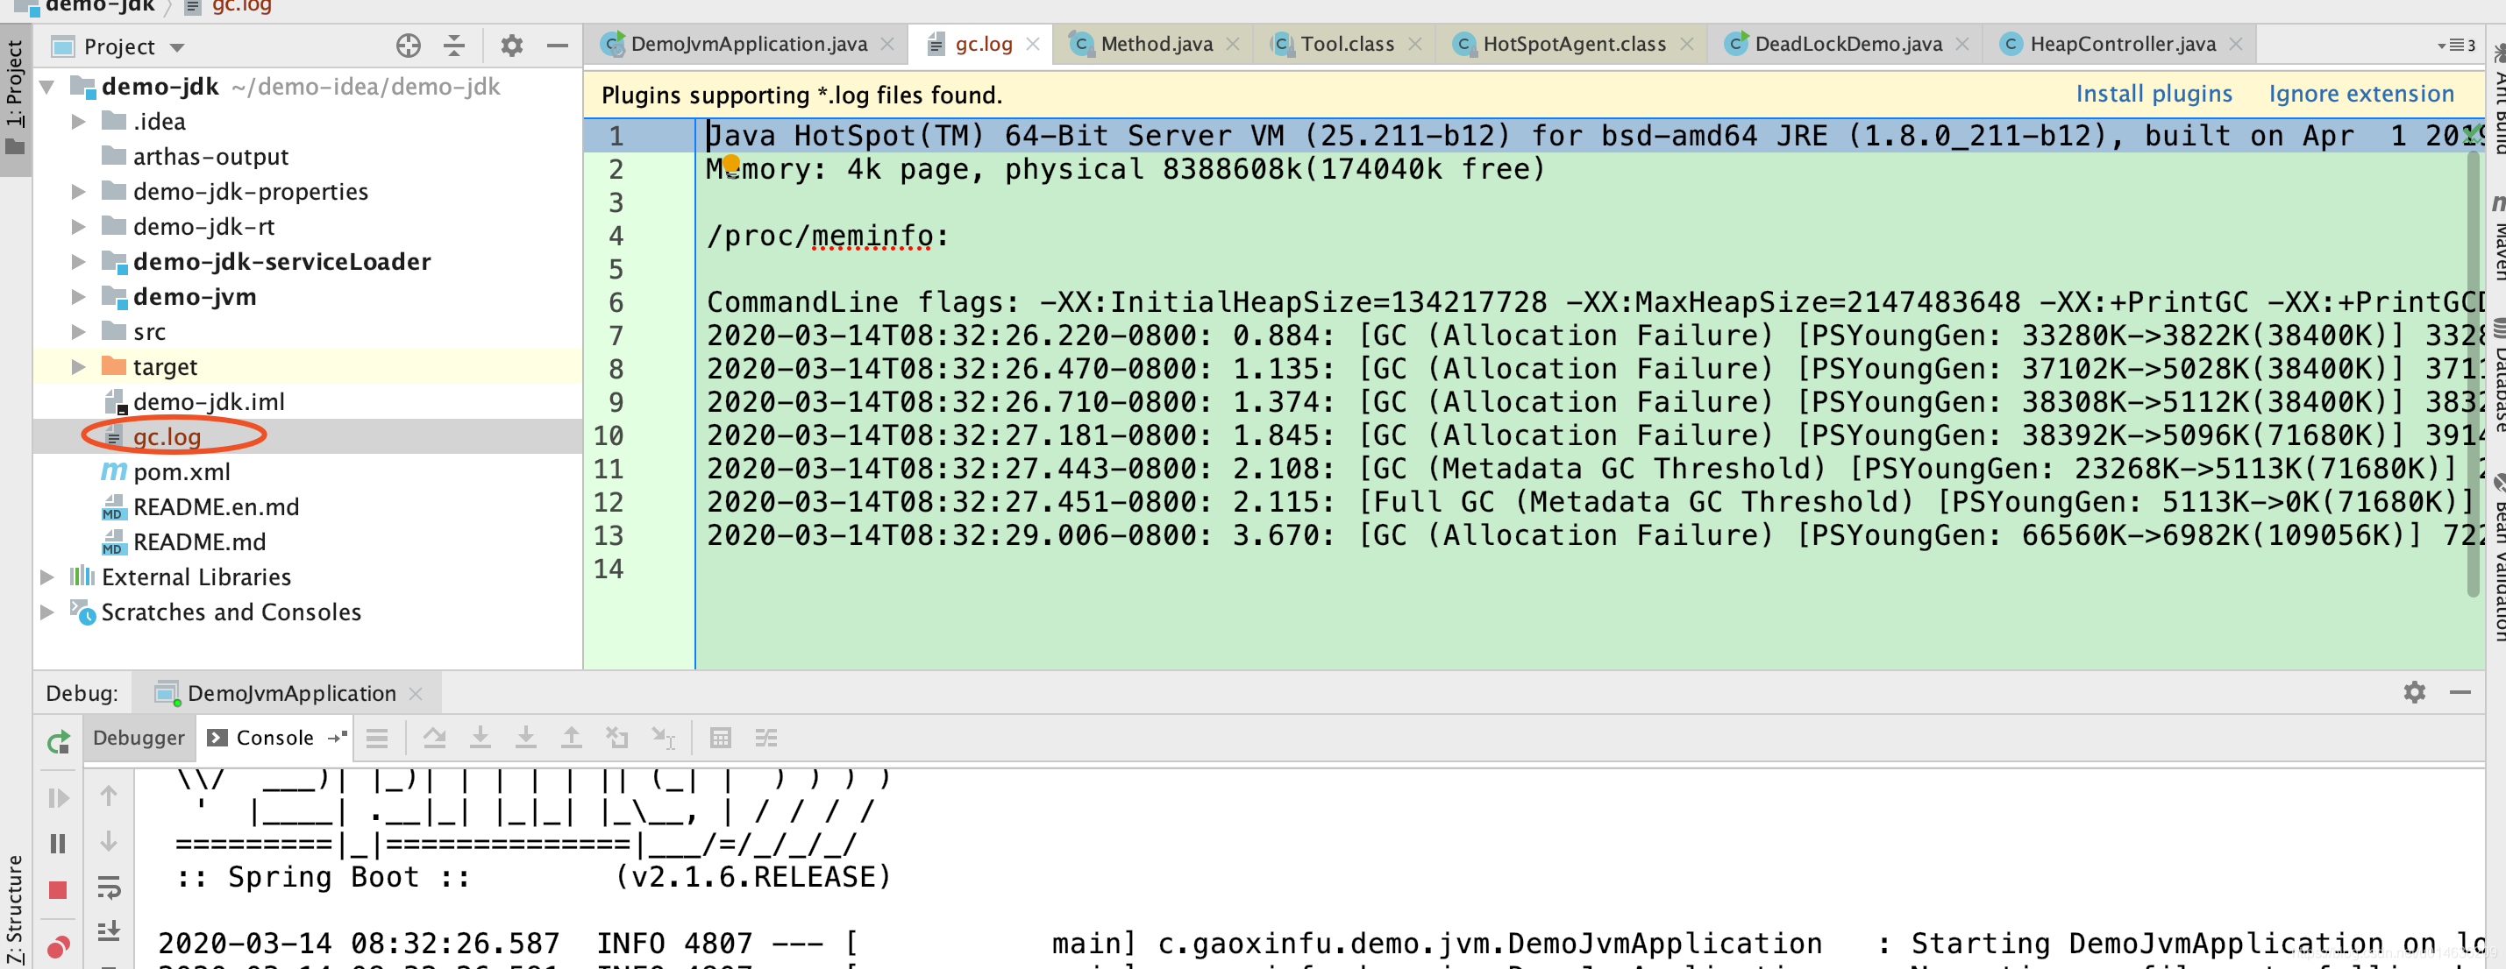Expand Scratches and Consoles node
The height and width of the screenshot is (969, 2506).
tap(46, 612)
